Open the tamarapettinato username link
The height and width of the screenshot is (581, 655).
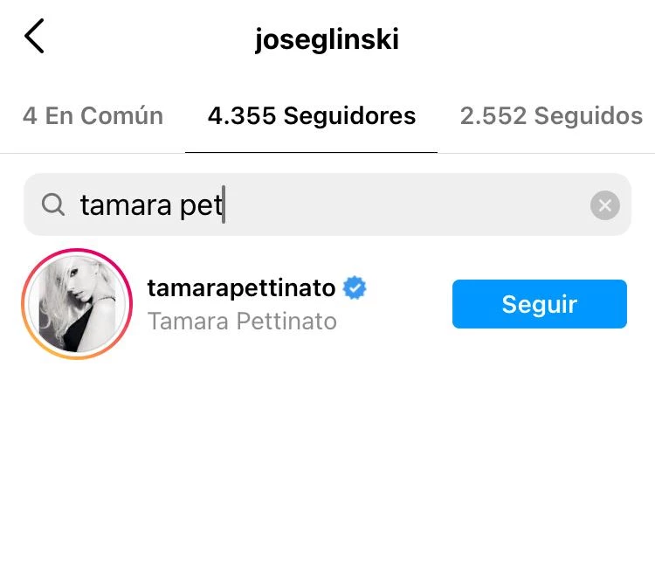tap(241, 287)
